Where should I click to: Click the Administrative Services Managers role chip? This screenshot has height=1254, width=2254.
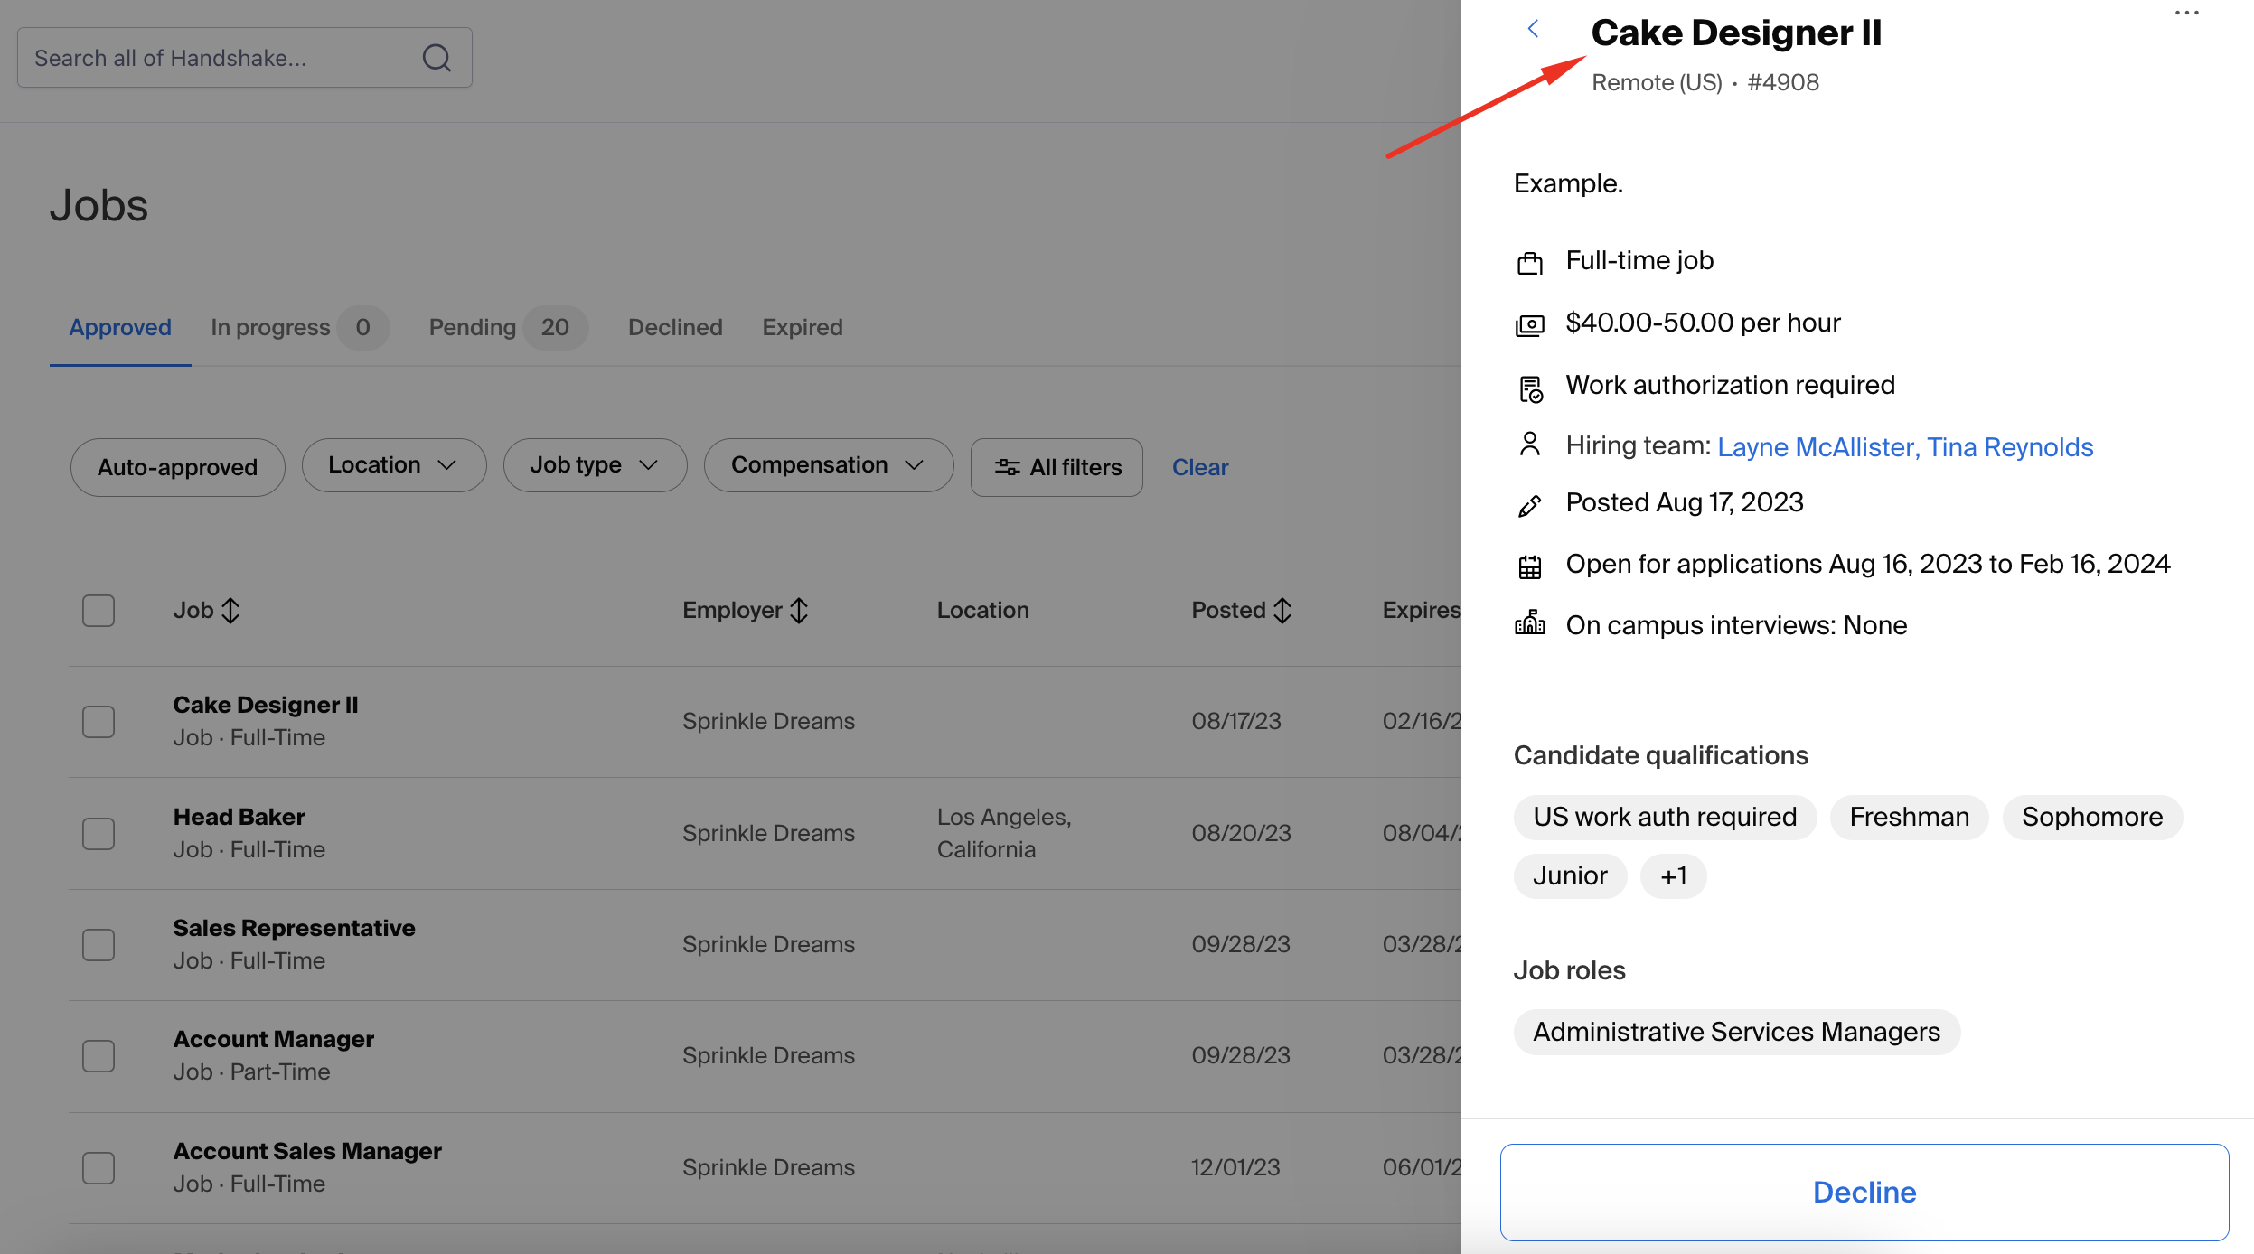[x=1736, y=1032]
